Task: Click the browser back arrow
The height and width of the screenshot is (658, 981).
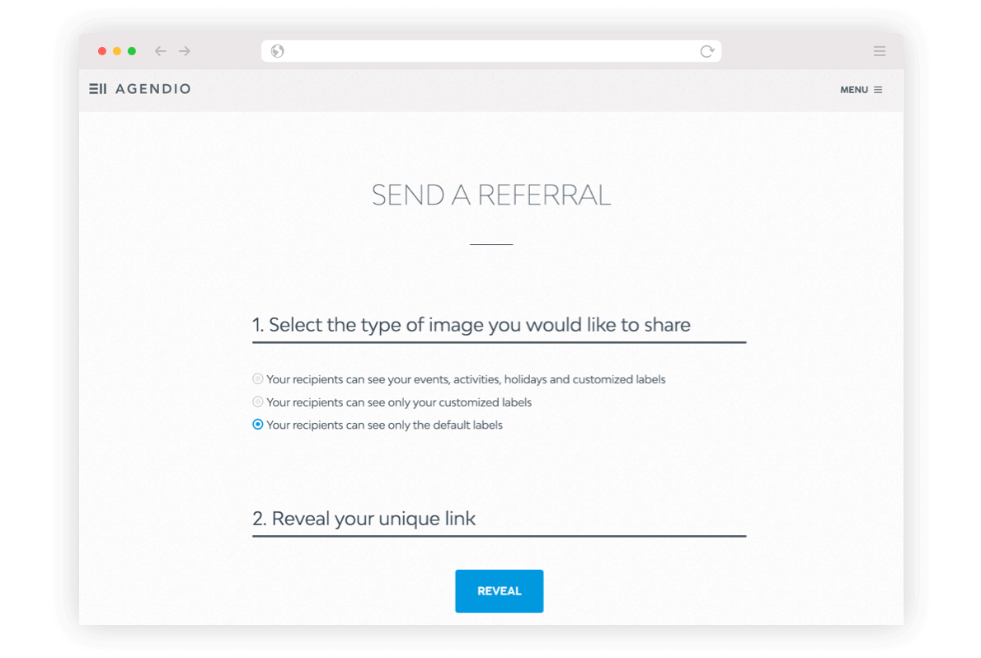Action: point(161,51)
